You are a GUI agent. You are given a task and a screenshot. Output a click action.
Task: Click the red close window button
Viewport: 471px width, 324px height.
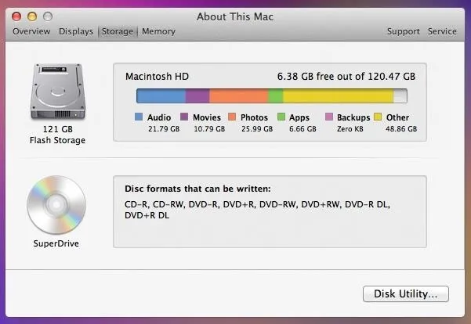(x=16, y=16)
